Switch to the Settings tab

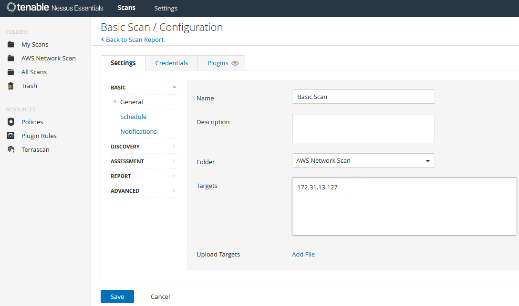(123, 63)
